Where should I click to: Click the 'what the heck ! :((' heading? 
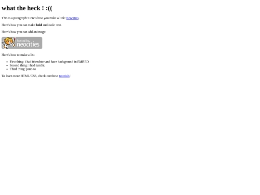point(27,8)
